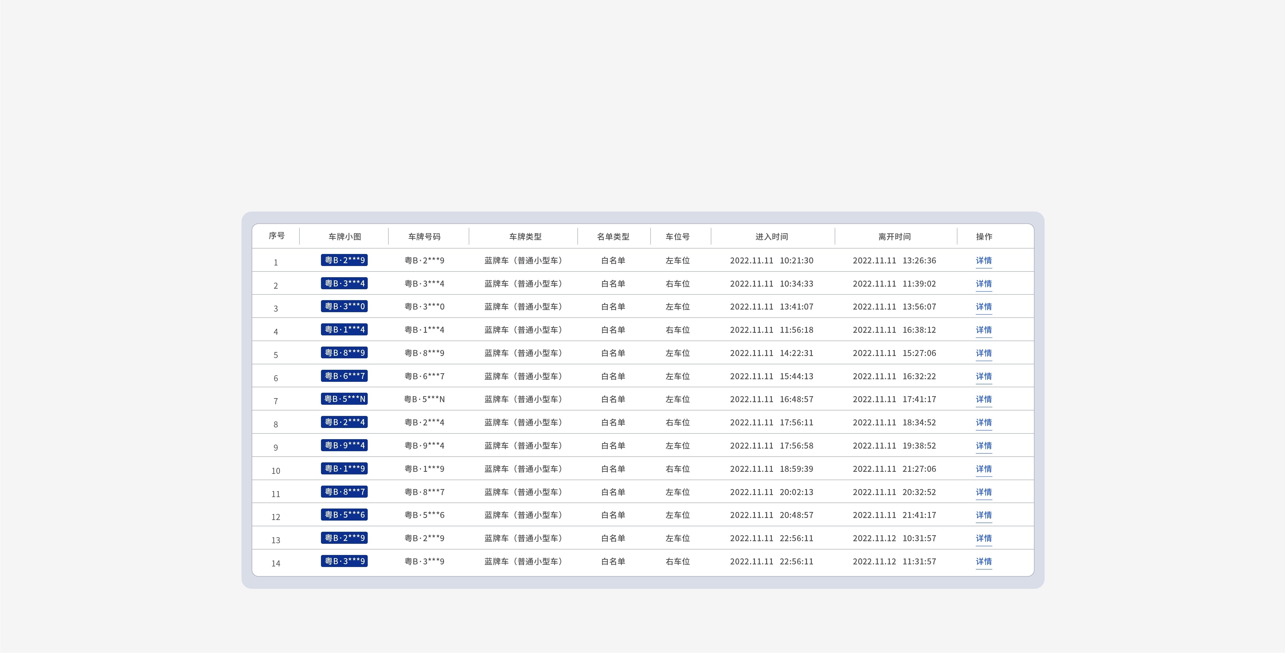Click plate thumbnail 粤B·5***N
Viewport: 1285px width, 653px height.
click(x=344, y=399)
